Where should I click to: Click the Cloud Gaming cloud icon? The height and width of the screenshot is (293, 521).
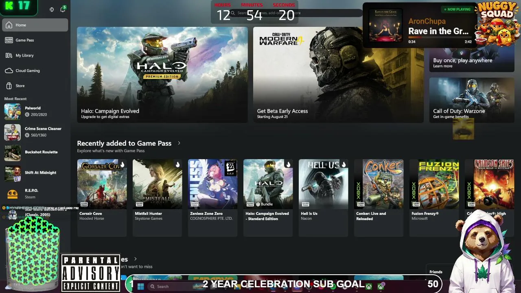click(9, 71)
